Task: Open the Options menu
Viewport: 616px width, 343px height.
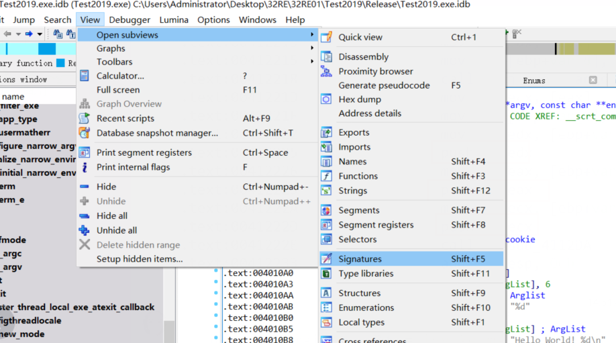Action: click(213, 19)
